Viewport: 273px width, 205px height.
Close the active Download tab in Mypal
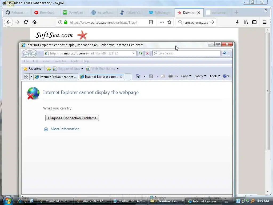[199, 13]
